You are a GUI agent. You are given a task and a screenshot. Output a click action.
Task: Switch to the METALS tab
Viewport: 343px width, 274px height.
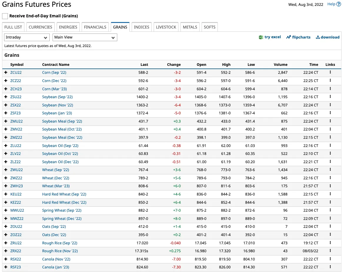tap(190, 27)
